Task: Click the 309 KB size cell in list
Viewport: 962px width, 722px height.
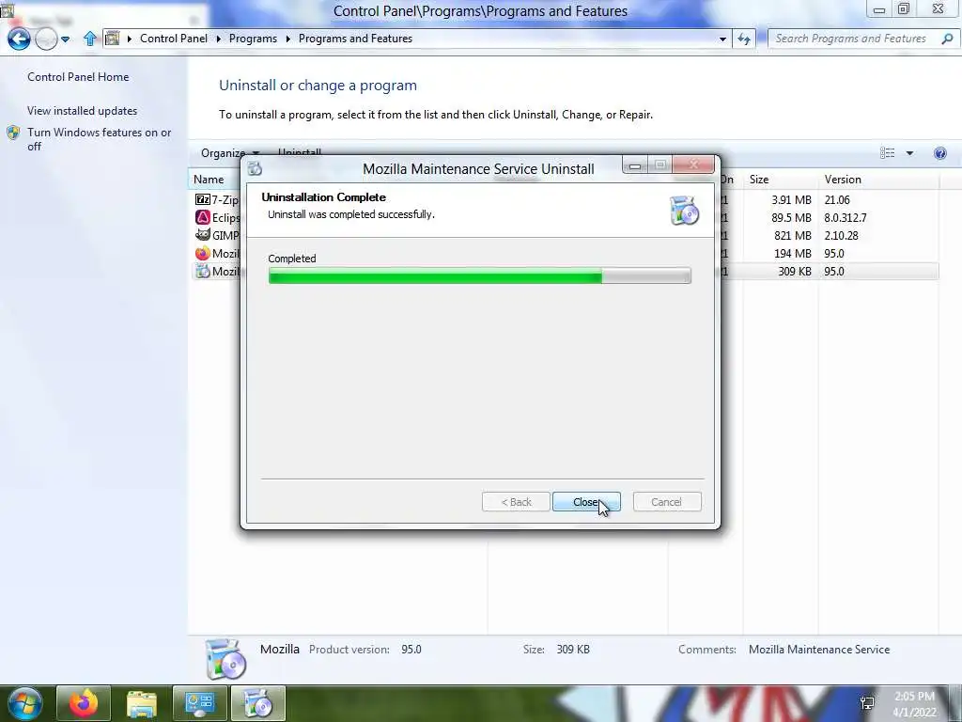Action: (x=795, y=271)
